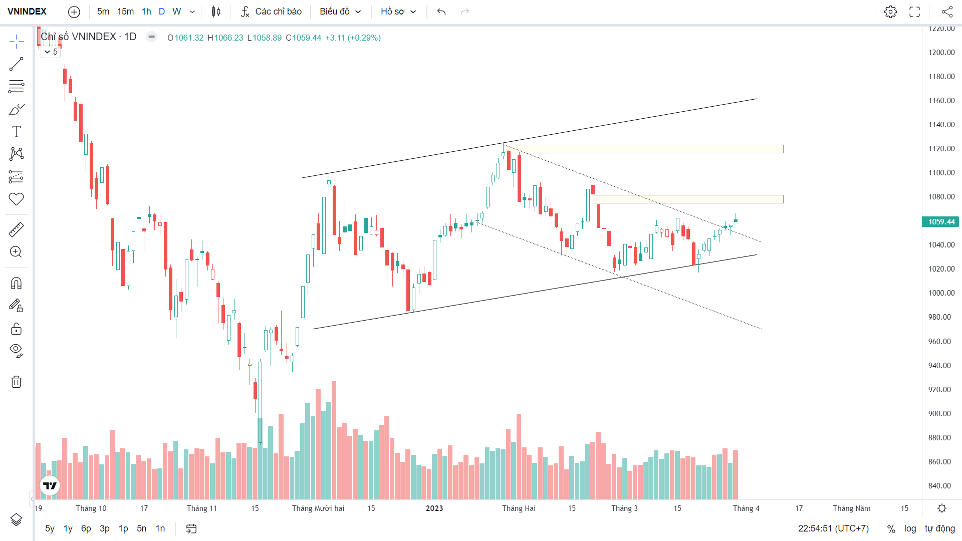
Task: Enter fullscreen mode
Action: tap(914, 12)
